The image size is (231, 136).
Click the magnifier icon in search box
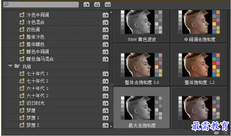tap(6, 4)
